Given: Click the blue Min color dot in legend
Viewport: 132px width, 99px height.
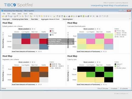Looking at the screenshot, I should tap(50, 35).
